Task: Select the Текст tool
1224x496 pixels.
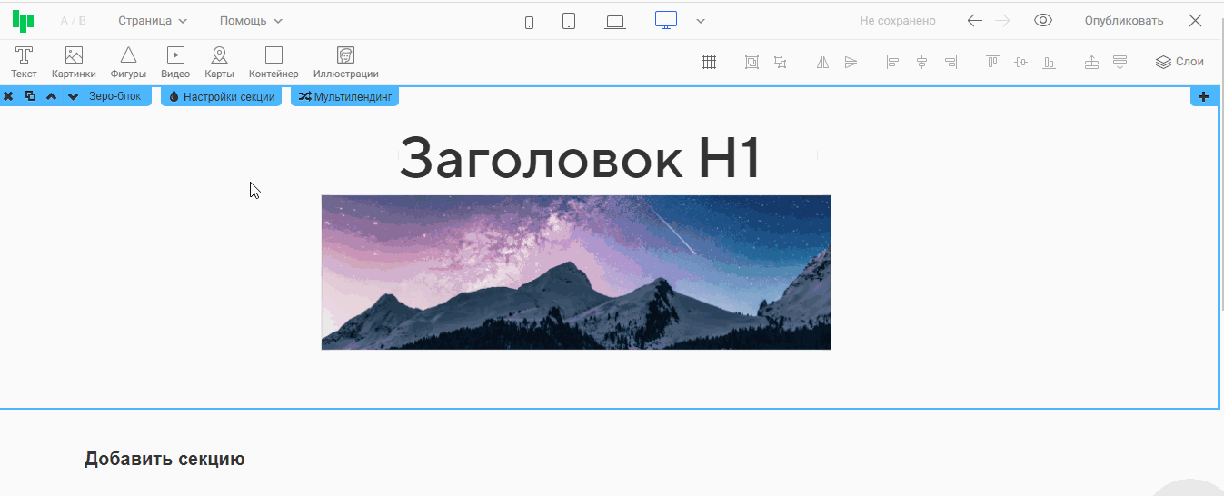Action: coord(24,62)
